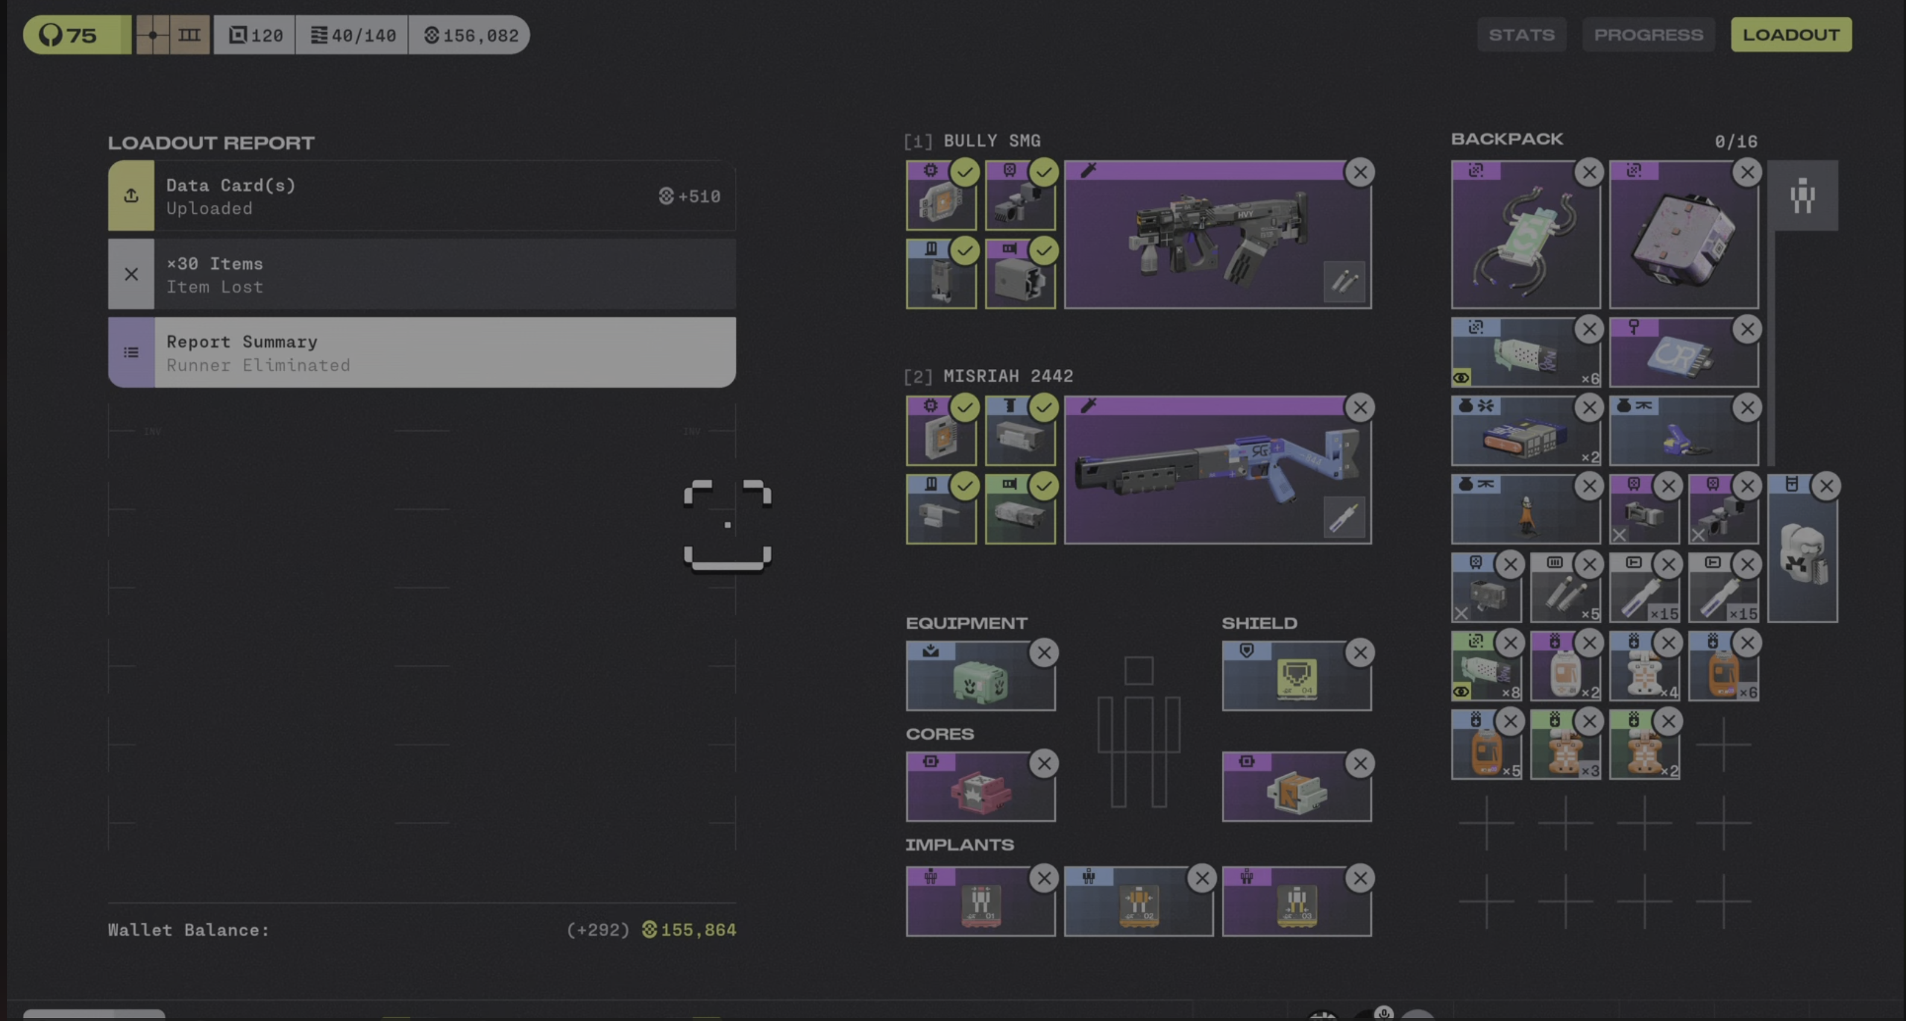Open the LOADOUT tab

(x=1791, y=35)
